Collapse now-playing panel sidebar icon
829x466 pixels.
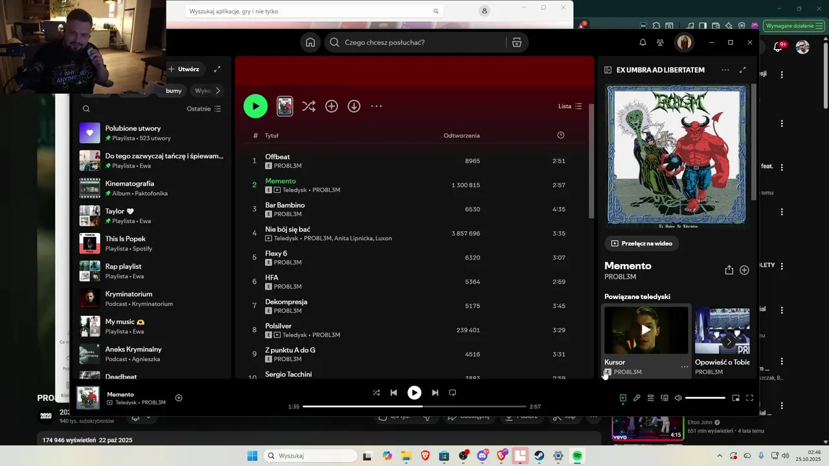click(x=608, y=70)
